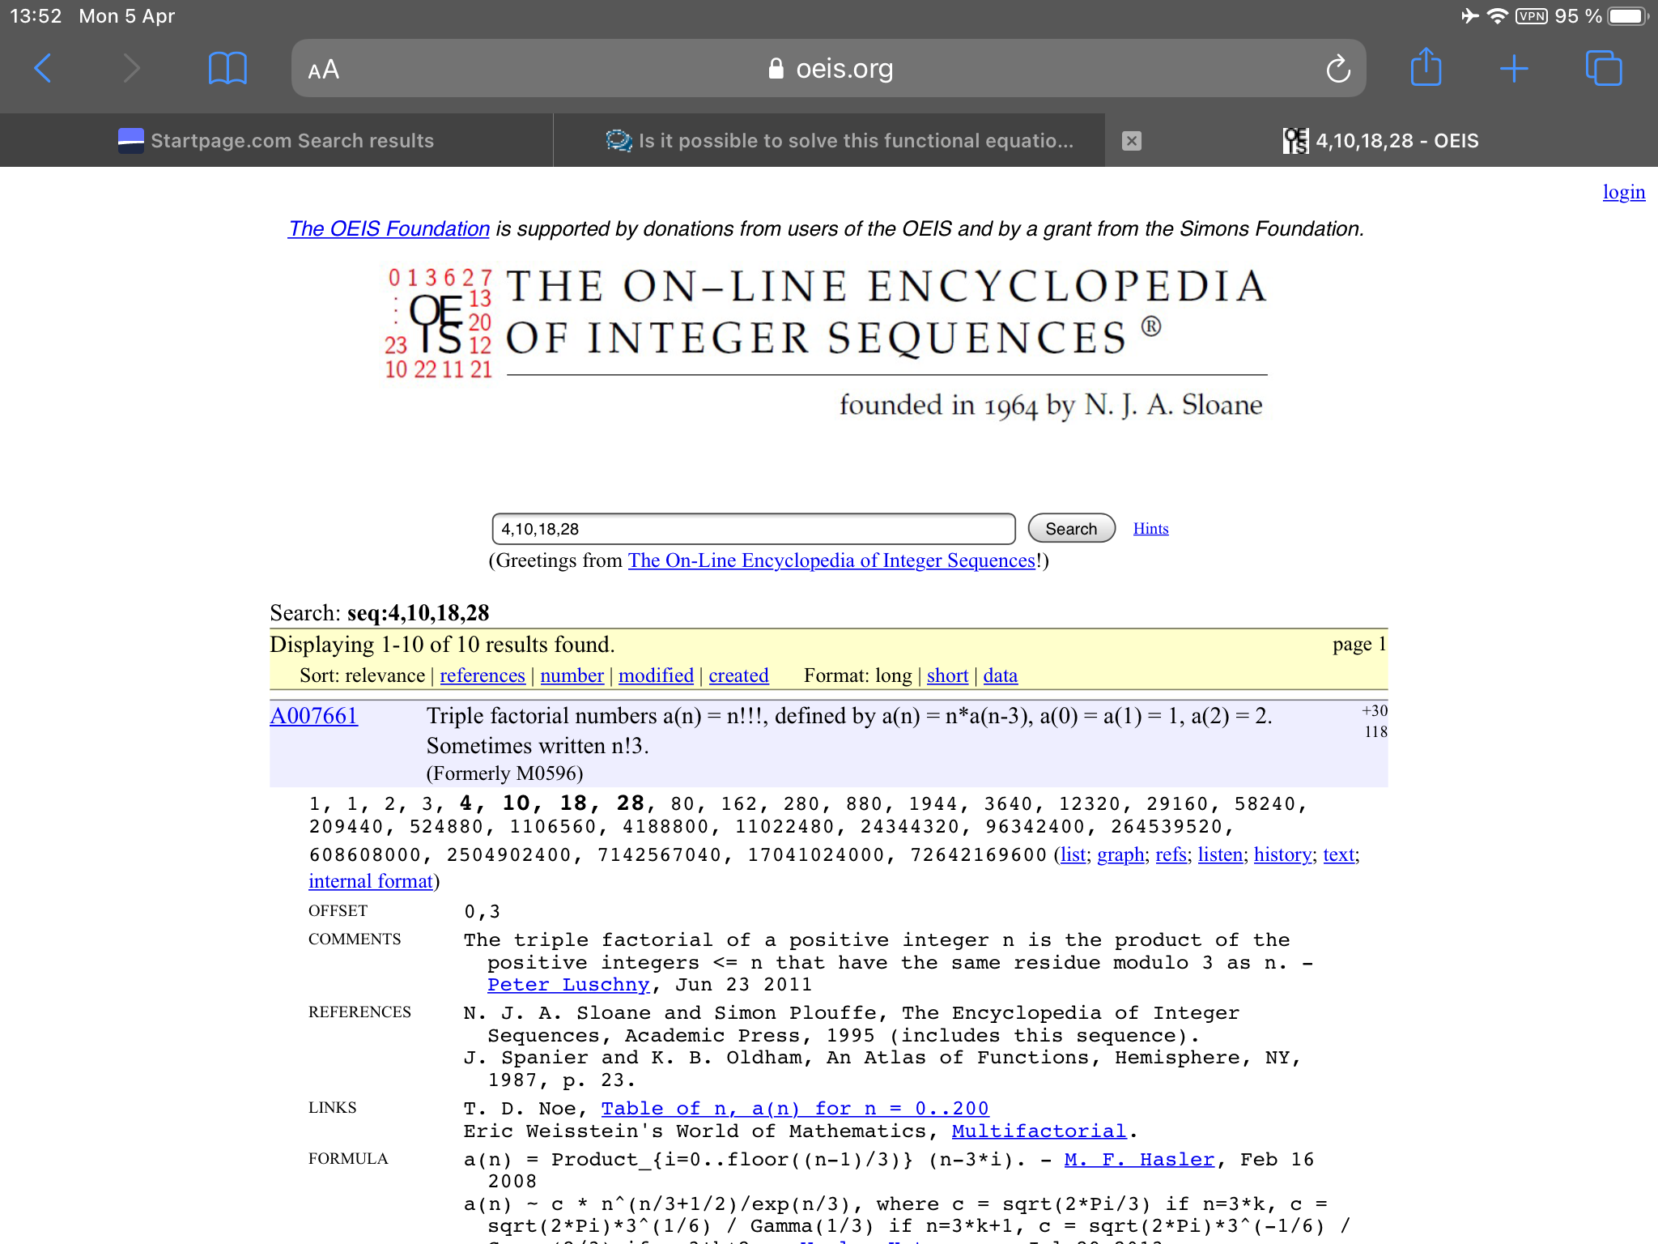This screenshot has width=1658, height=1244.
Task: Select the 4,10,18,28 - OEIS tab
Action: click(1381, 141)
